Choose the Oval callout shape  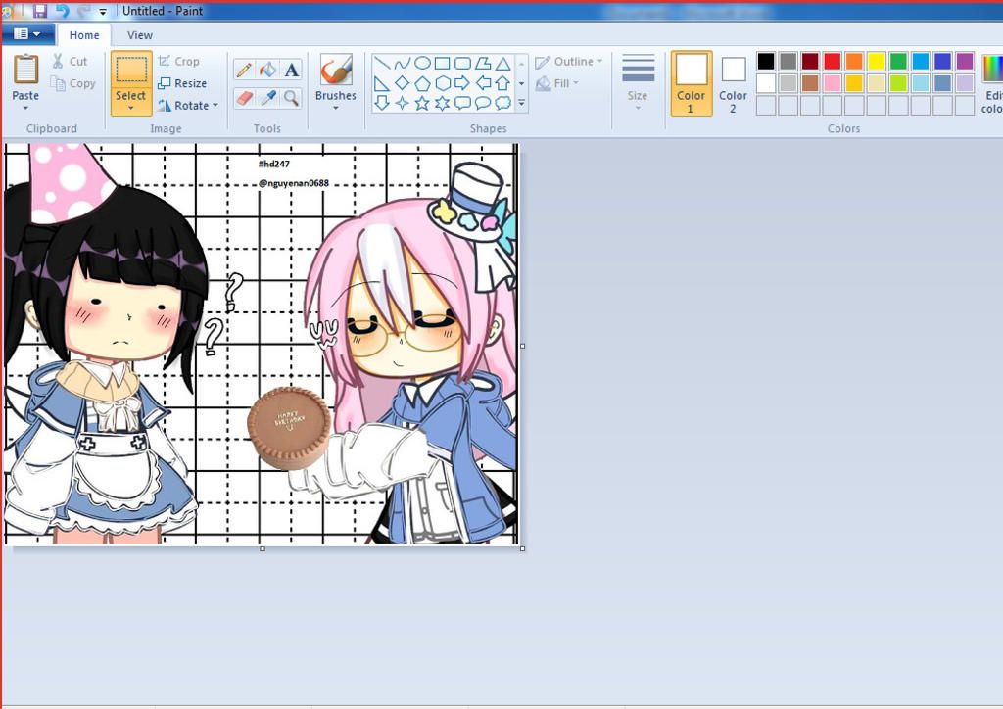pyautogui.click(x=483, y=103)
